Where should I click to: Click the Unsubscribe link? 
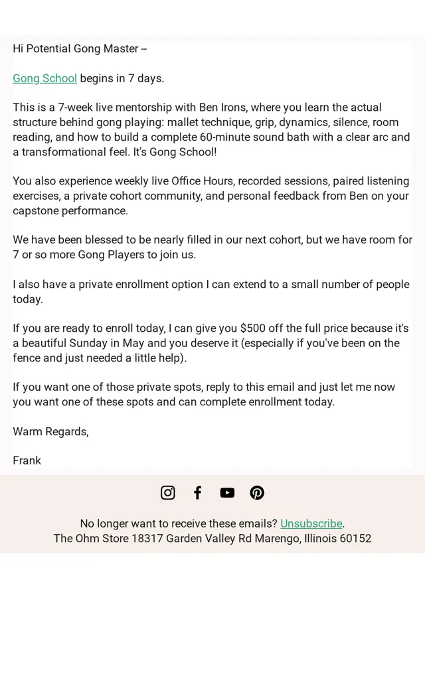click(x=311, y=523)
